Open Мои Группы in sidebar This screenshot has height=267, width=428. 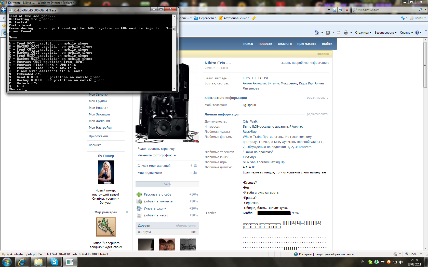[x=98, y=101]
